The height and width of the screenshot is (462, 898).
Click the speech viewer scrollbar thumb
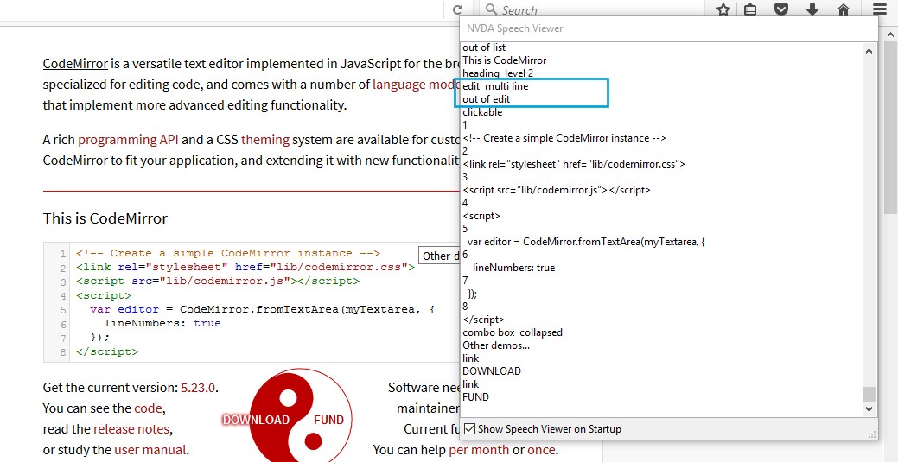(x=869, y=394)
